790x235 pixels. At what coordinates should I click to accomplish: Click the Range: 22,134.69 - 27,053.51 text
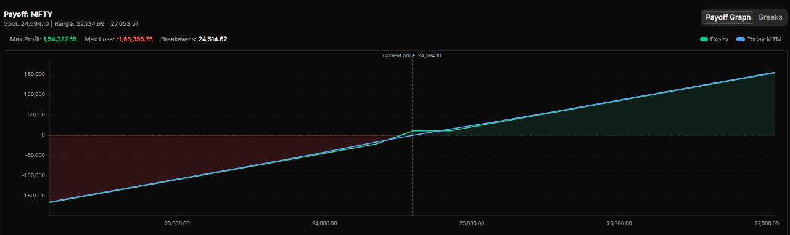coord(96,23)
